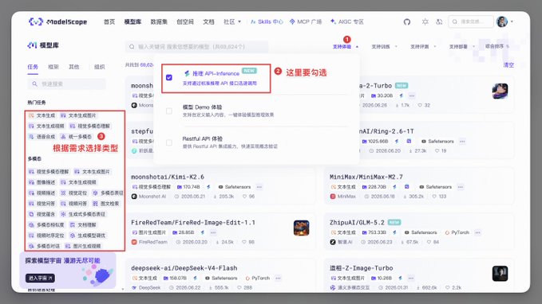
Task: Open deepseek-ai/DeepSeek-V4-Flash model title
Action: click(x=184, y=268)
